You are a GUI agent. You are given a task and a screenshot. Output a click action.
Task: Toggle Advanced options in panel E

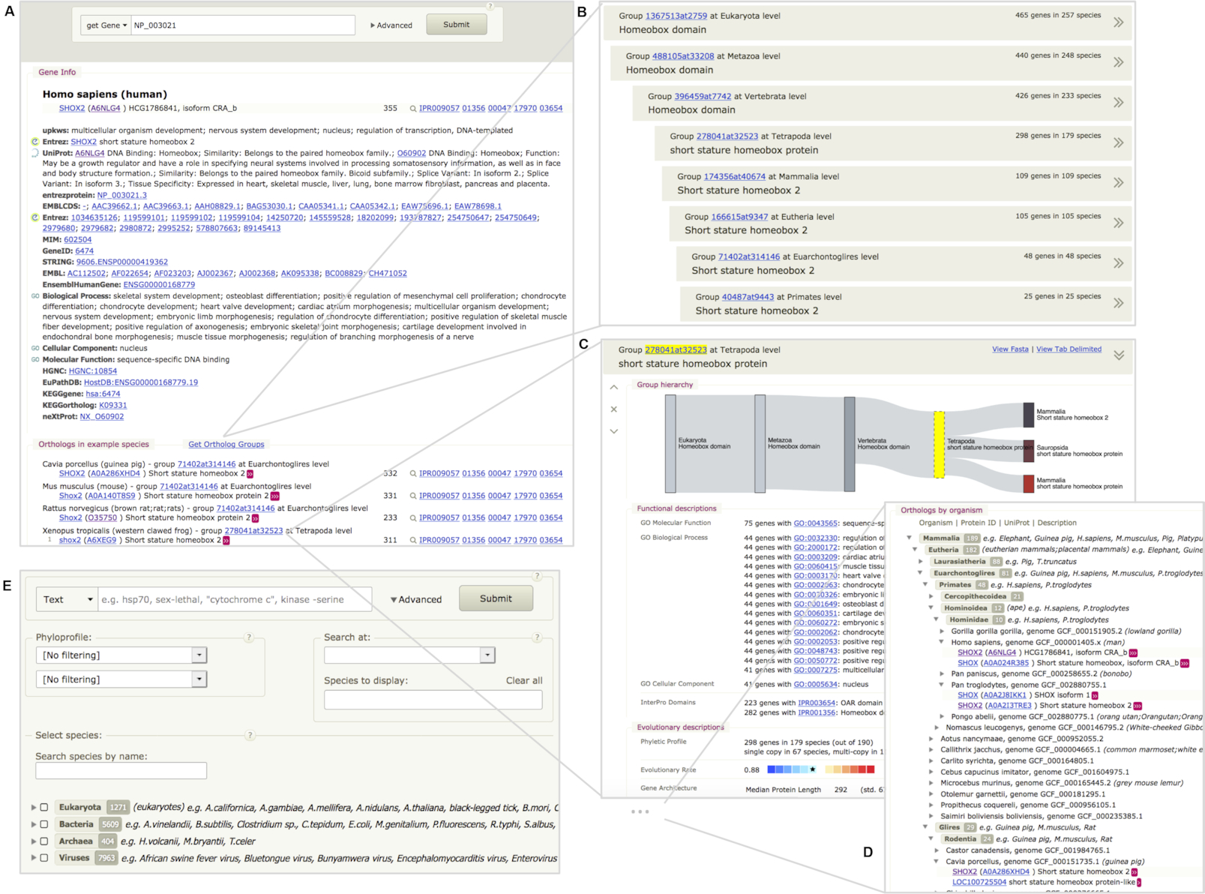tap(416, 600)
